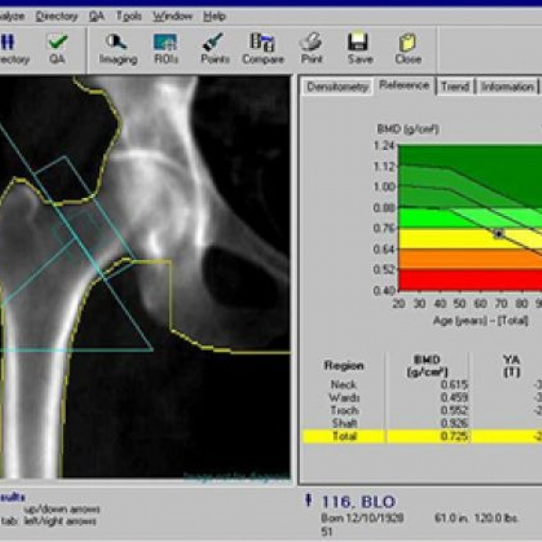Switch to the Densitometry tab

[x=338, y=87]
